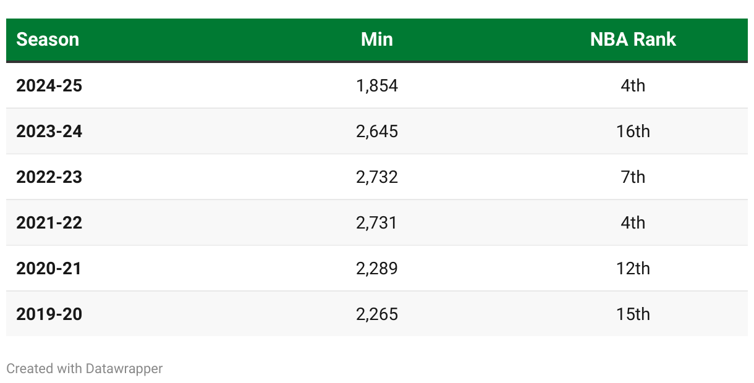Screen dimensions: 754x383
Task: Click the 7th NBA rank cell
Action: (633, 177)
